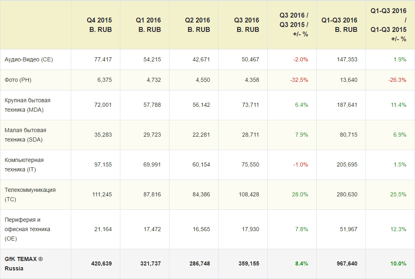The width and height of the screenshot is (415, 279).
Task: Click the 28.0% growth value
Action: point(301,194)
